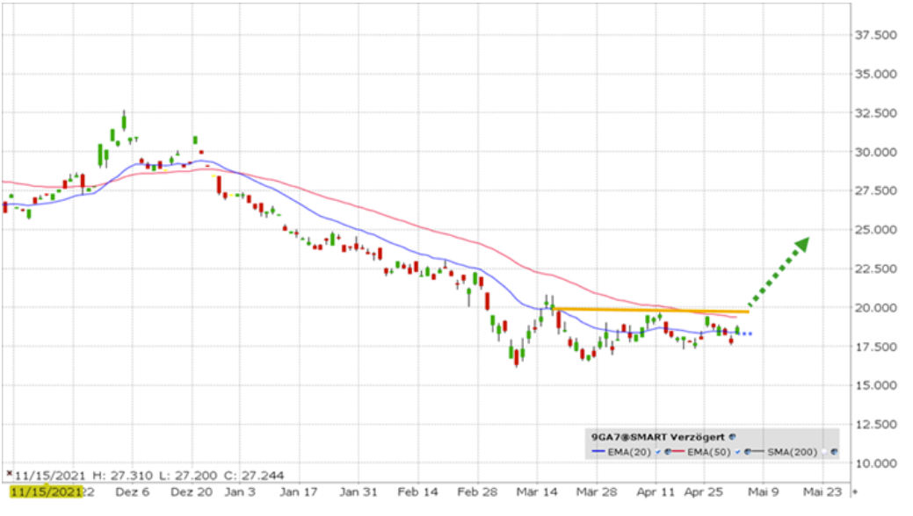Click the 17.500 price axis label
The width and height of the screenshot is (913, 516).
pos(876,347)
